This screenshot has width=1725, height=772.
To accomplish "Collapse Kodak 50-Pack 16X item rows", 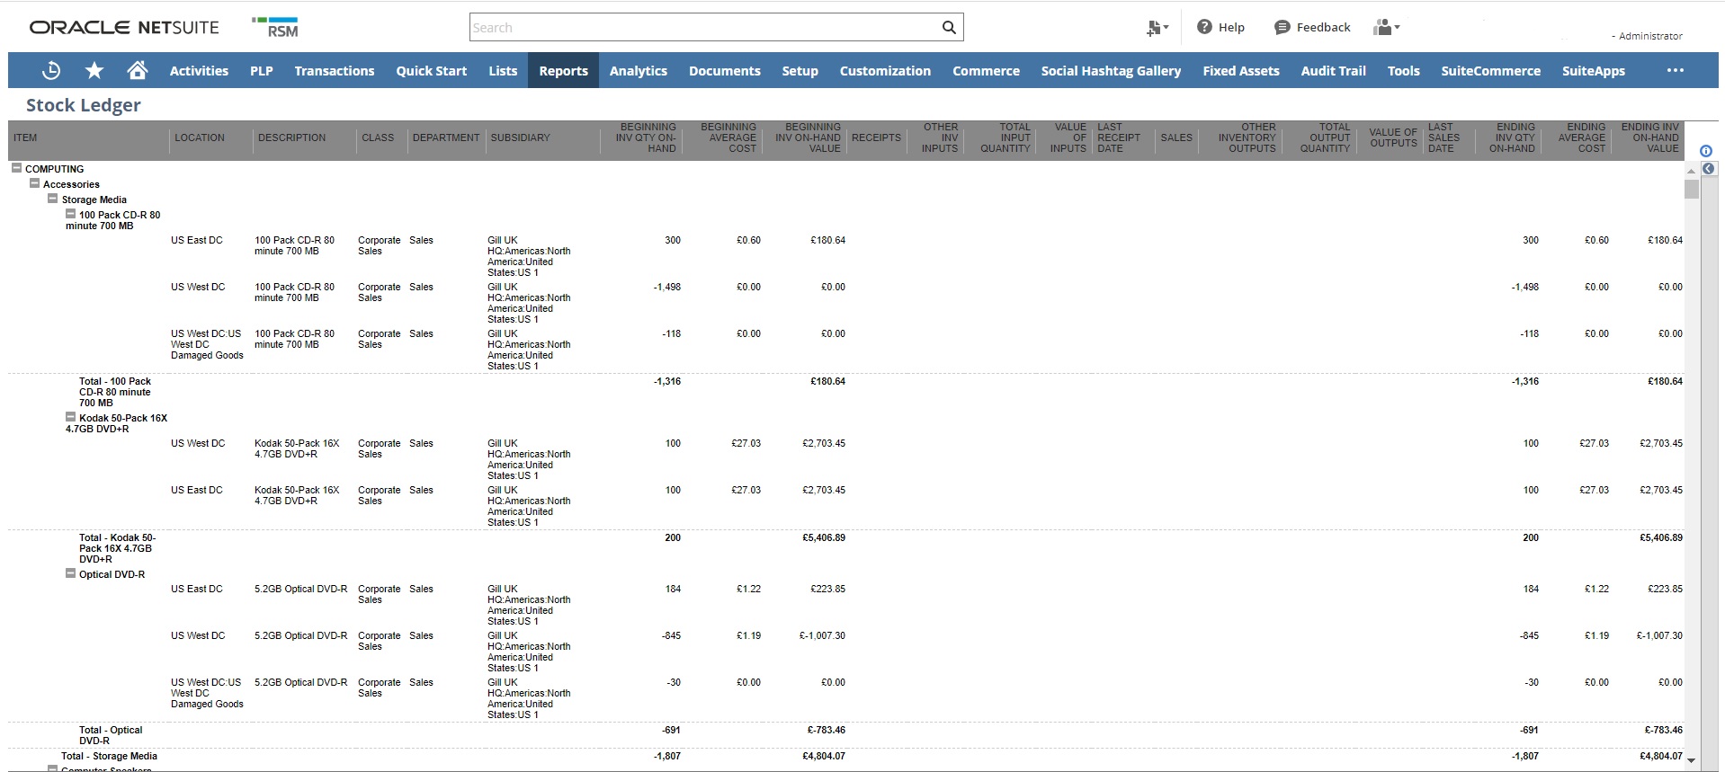I will [x=70, y=417].
